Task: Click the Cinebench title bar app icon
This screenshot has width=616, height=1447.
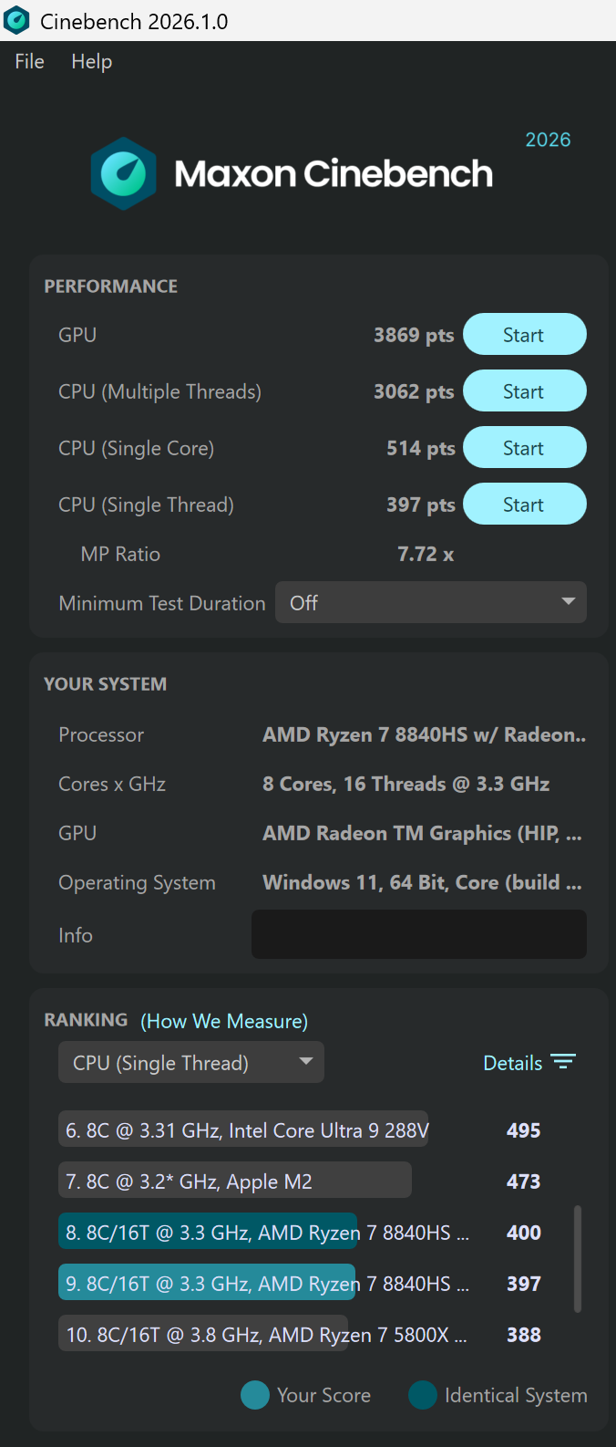Action: coord(16,20)
